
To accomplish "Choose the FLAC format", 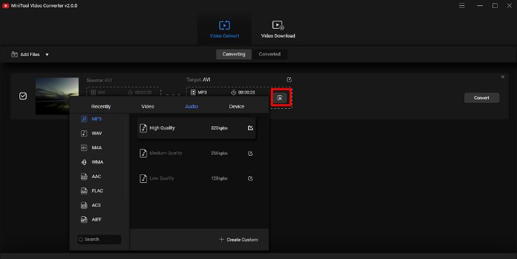I will (x=92, y=191).
